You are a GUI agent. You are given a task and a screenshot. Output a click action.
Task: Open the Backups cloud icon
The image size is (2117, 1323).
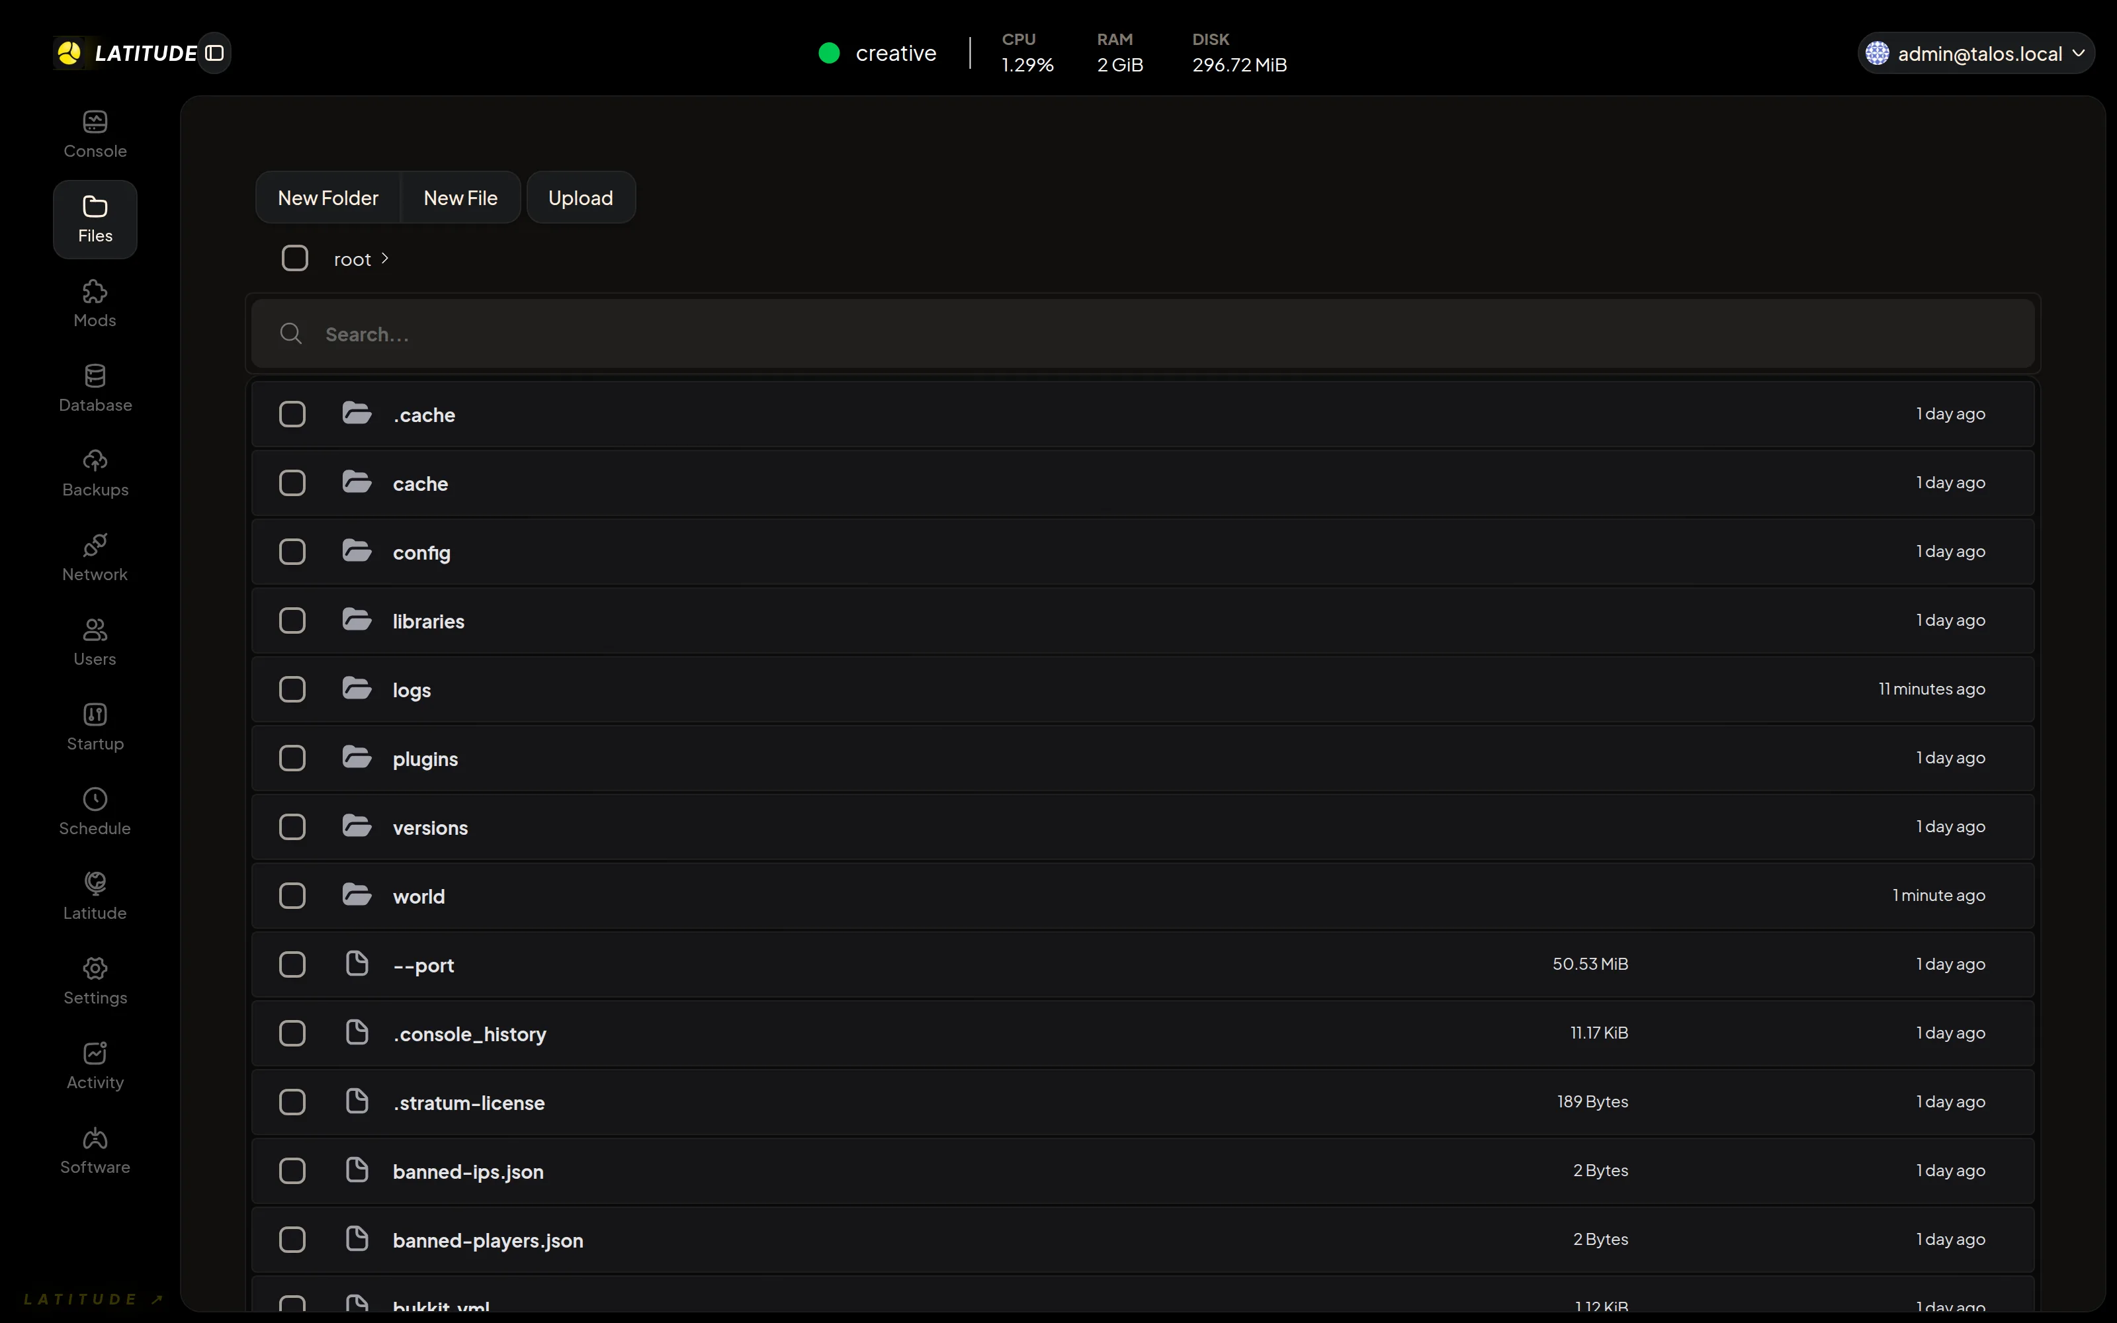coord(95,460)
